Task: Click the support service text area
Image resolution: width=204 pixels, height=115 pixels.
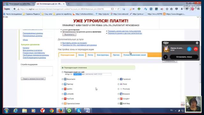Action: [37, 71]
